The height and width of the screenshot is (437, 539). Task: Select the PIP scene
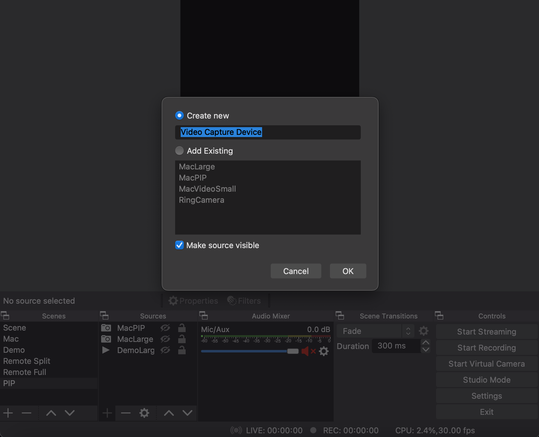click(49, 383)
